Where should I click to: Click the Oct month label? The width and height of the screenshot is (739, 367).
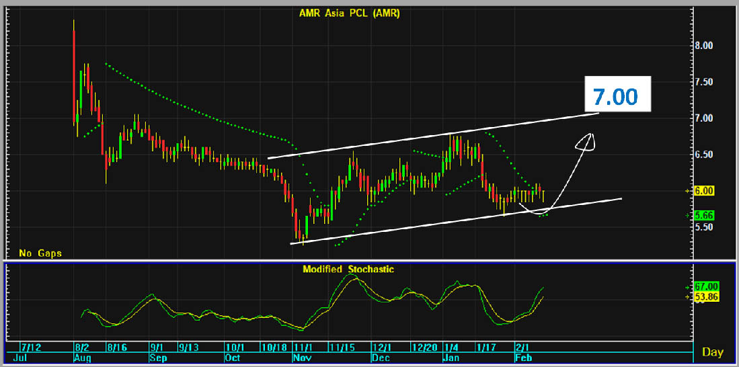coord(233,358)
